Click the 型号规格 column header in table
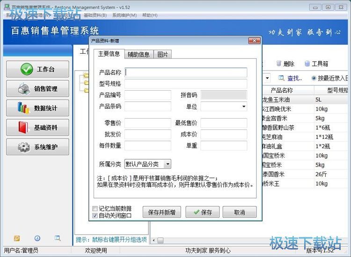351x257 pixels. 331,90
